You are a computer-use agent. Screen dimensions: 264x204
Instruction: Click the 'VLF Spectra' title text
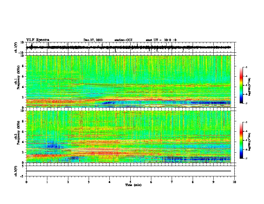tap(38, 40)
